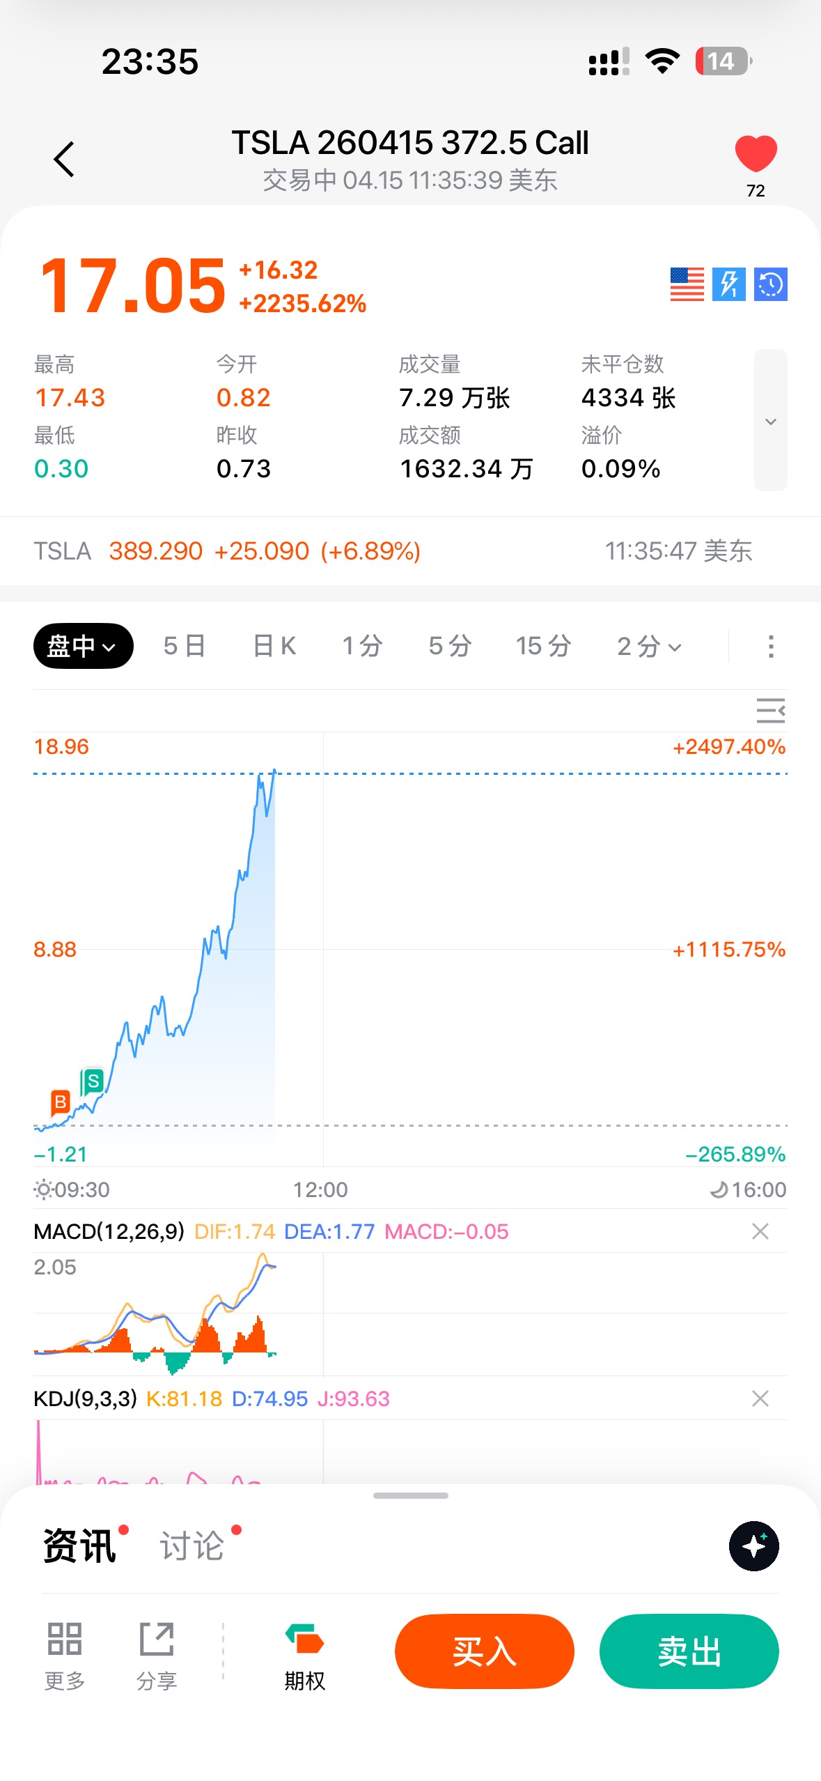This screenshot has height=1781, width=821.
Task: Open the 2分 interval dropdown
Action: [649, 646]
